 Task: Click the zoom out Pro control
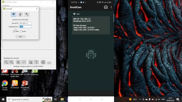(x=6, y=62)
